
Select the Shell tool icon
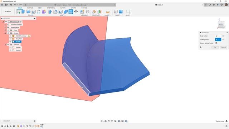tap(60, 11)
